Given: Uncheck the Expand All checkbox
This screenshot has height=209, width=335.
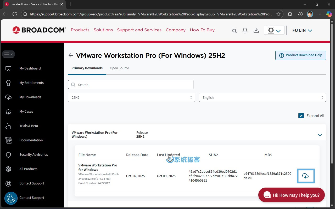Looking at the screenshot, I should [301, 115].
